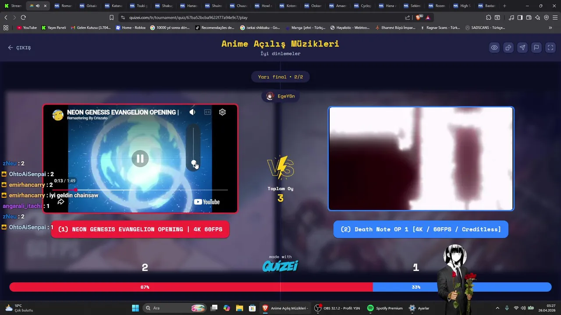Vote for Neon Genesis Evangelion Opening
561x315 pixels.
(140, 229)
